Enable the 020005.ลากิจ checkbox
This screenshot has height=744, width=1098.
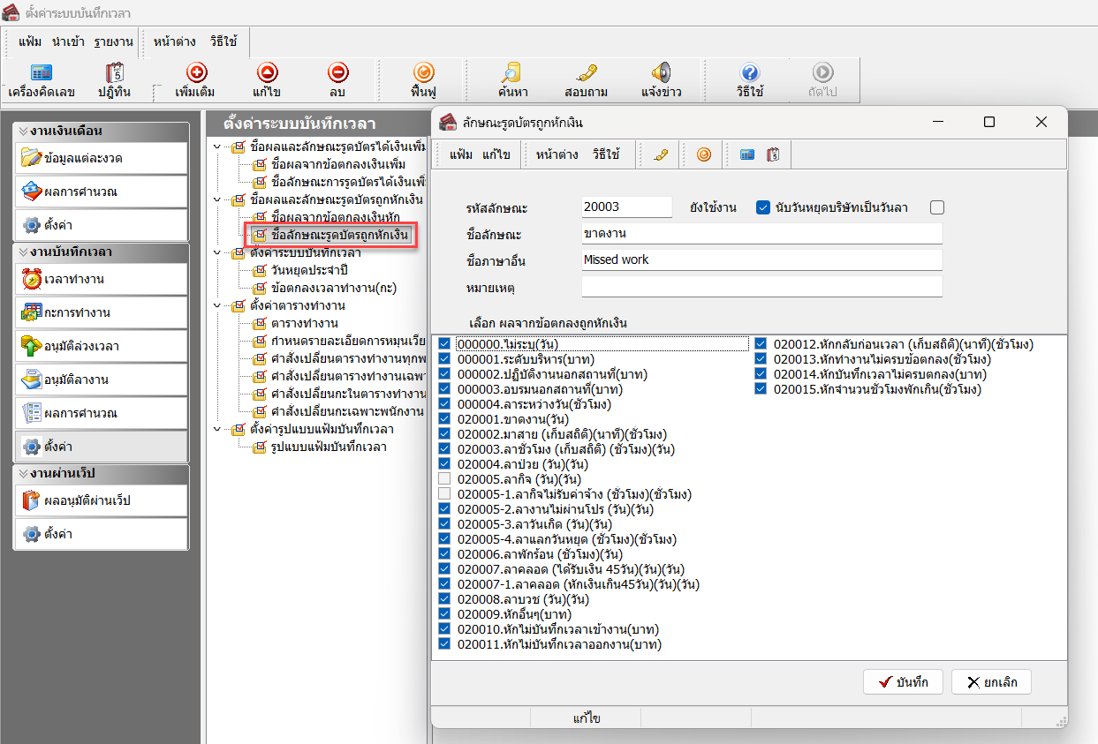444,478
